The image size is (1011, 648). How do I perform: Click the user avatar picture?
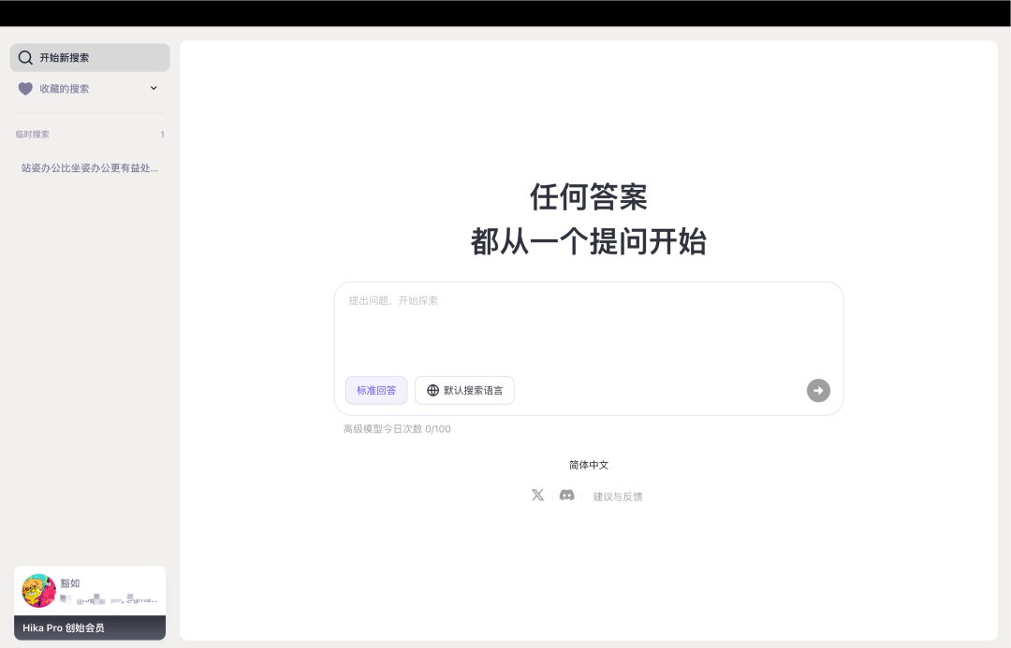[x=38, y=591]
